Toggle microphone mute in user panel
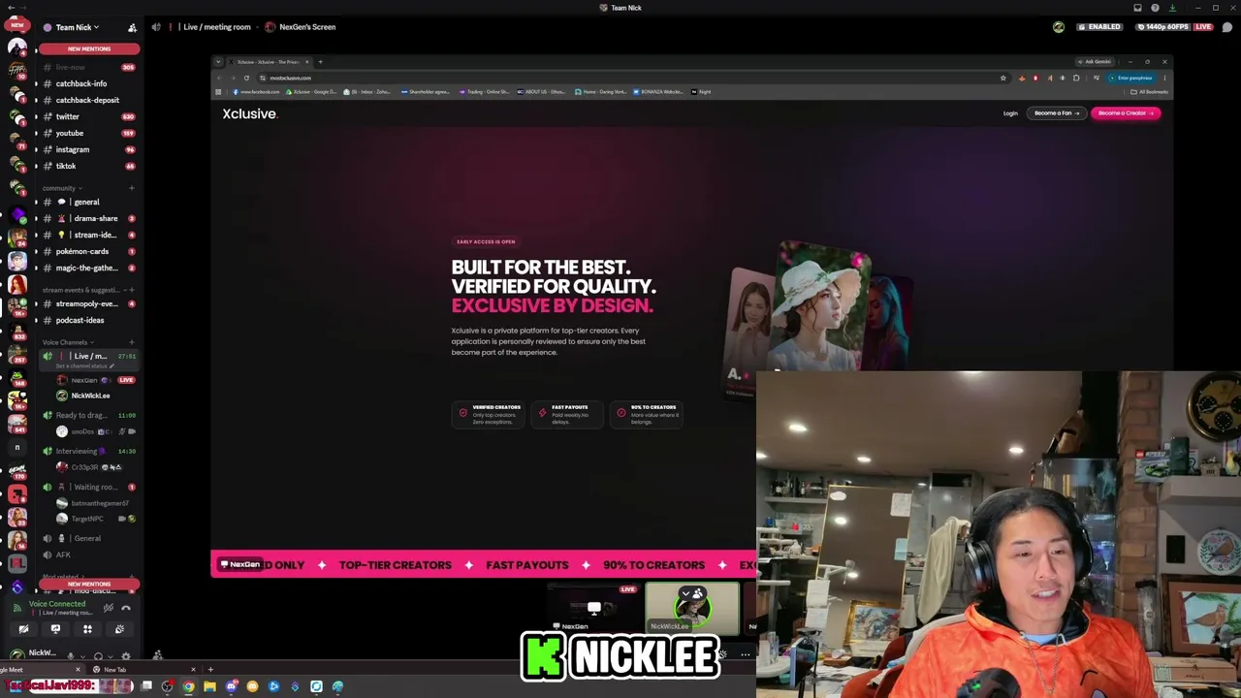The width and height of the screenshot is (1241, 698). coord(70,655)
